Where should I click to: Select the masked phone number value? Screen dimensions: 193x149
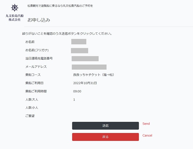pyautogui.click(x=85, y=59)
